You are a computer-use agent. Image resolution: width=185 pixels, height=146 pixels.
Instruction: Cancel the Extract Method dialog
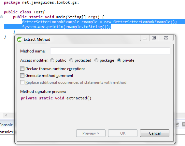[x=155, y=133]
